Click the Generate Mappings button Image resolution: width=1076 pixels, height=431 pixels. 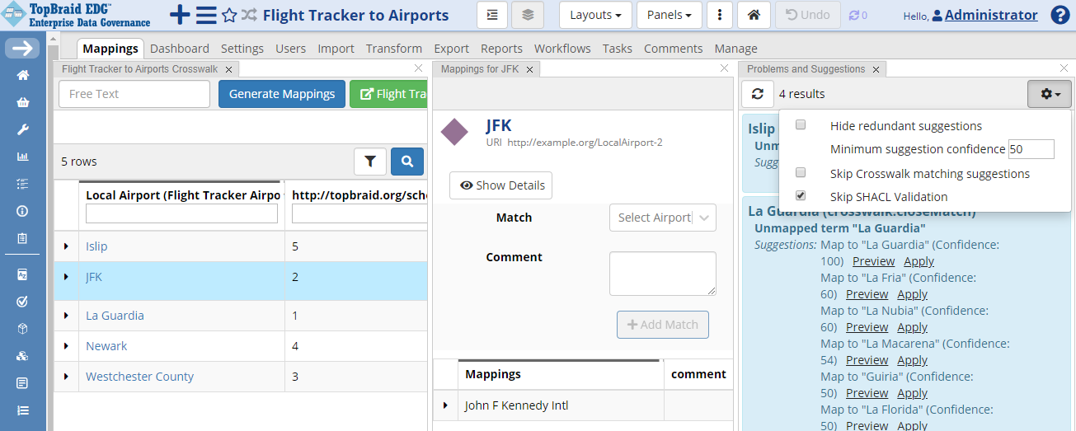point(282,94)
